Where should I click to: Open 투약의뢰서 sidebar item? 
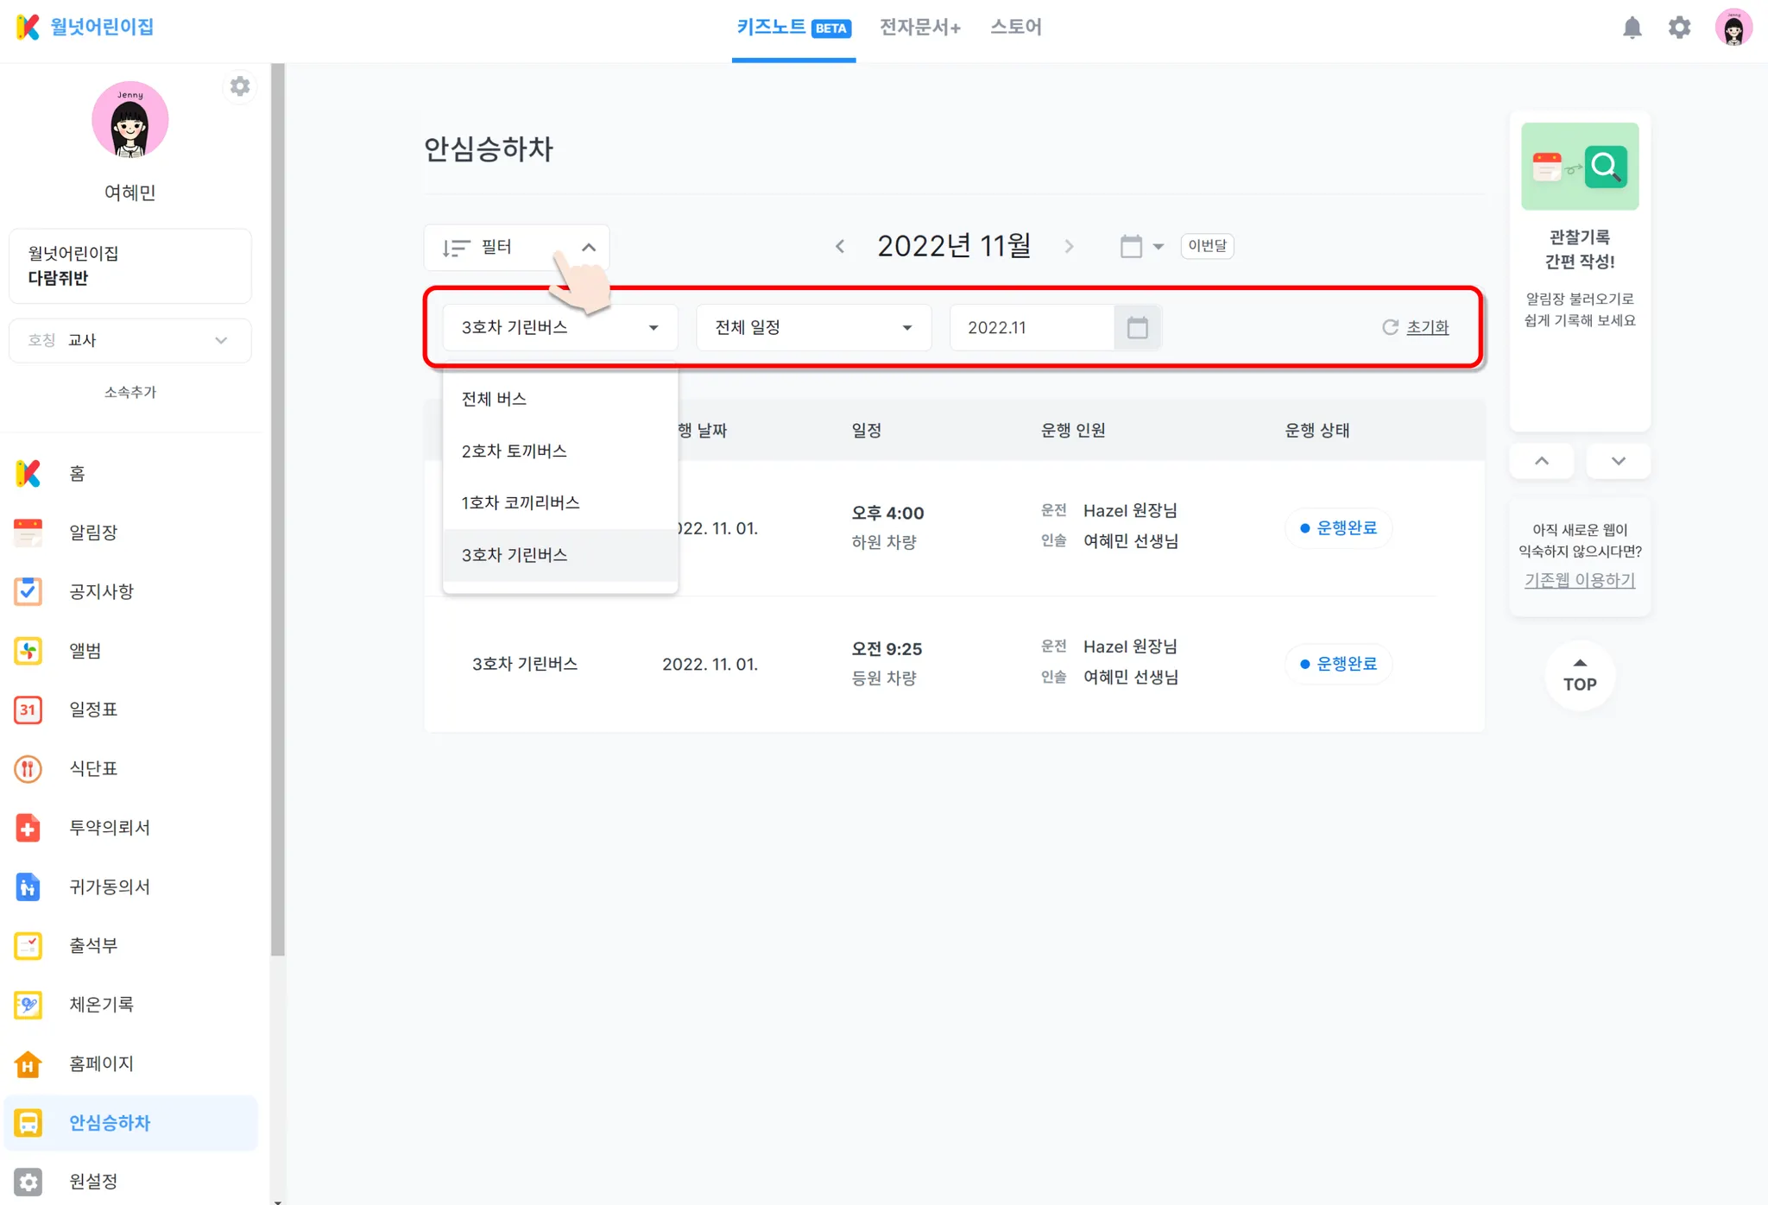[x=109, y=828]
